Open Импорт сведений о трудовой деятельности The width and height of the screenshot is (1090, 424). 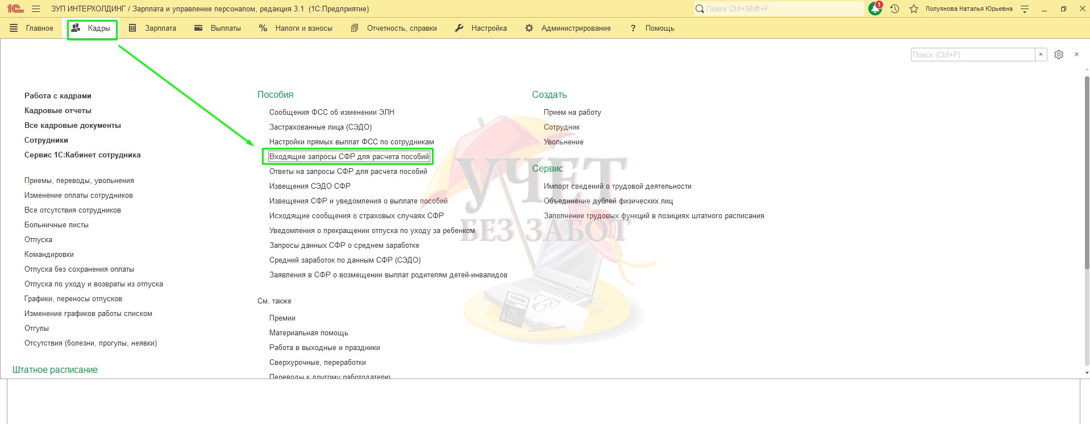click(x=618, y=186)
